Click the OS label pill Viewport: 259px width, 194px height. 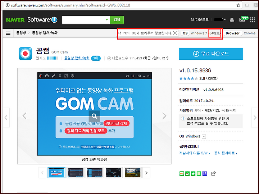[x=185, y=33]
